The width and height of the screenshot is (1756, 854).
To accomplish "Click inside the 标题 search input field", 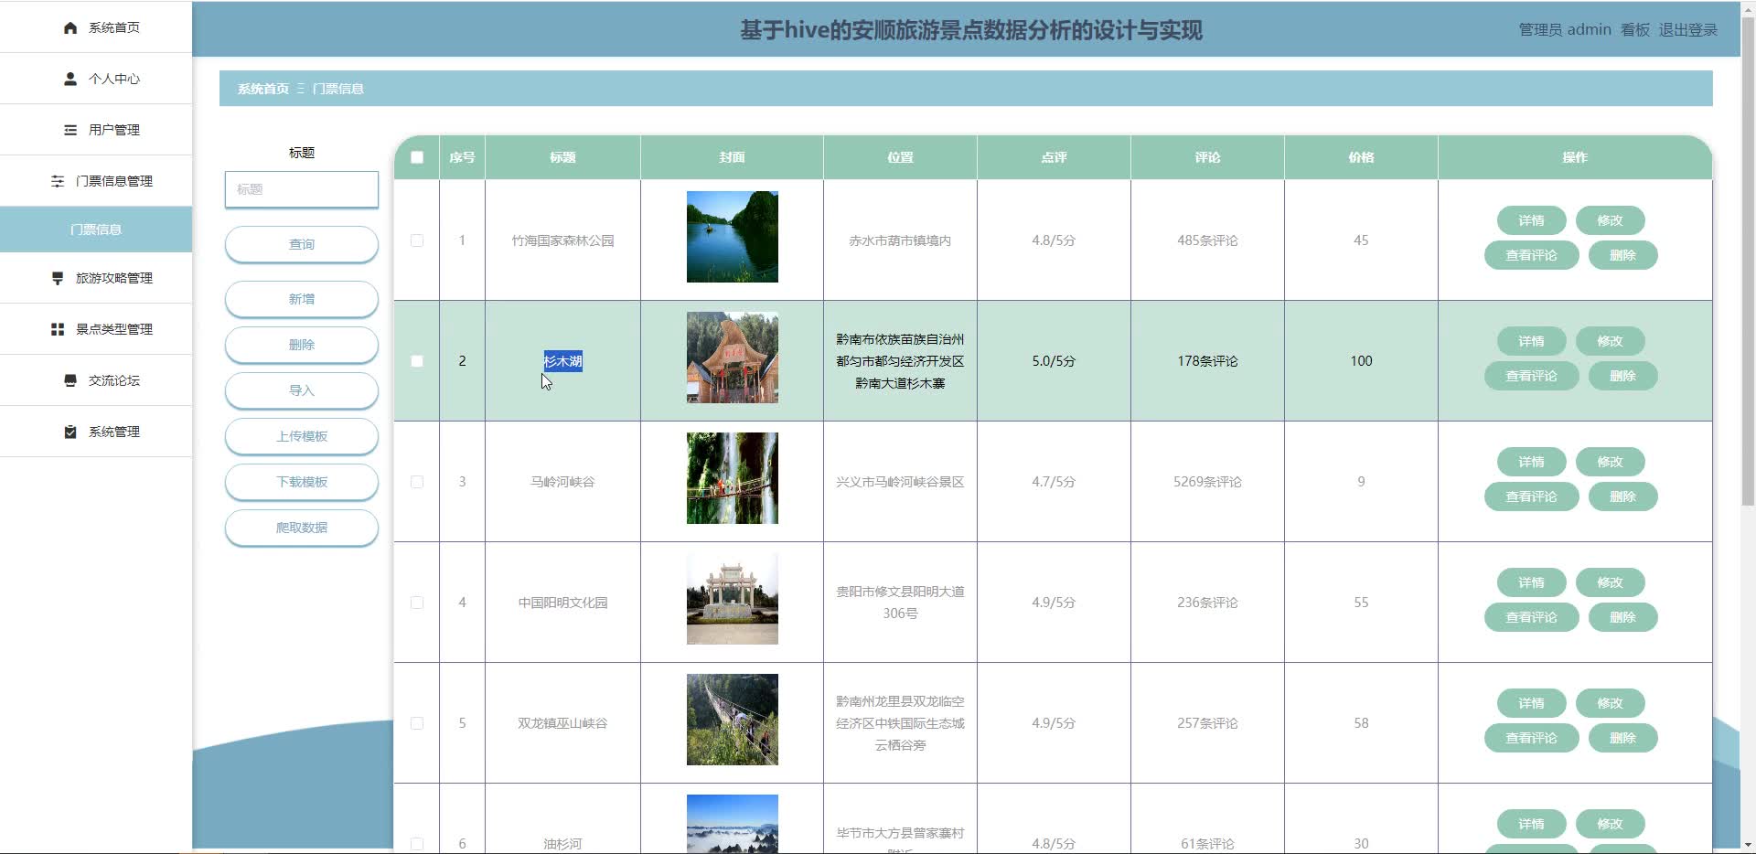I will [x=301, y=189].
